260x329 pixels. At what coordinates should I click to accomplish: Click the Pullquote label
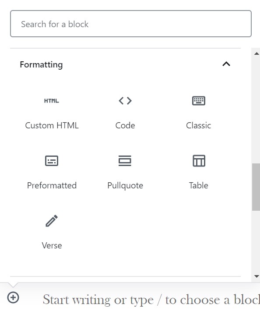click(125, 186)
